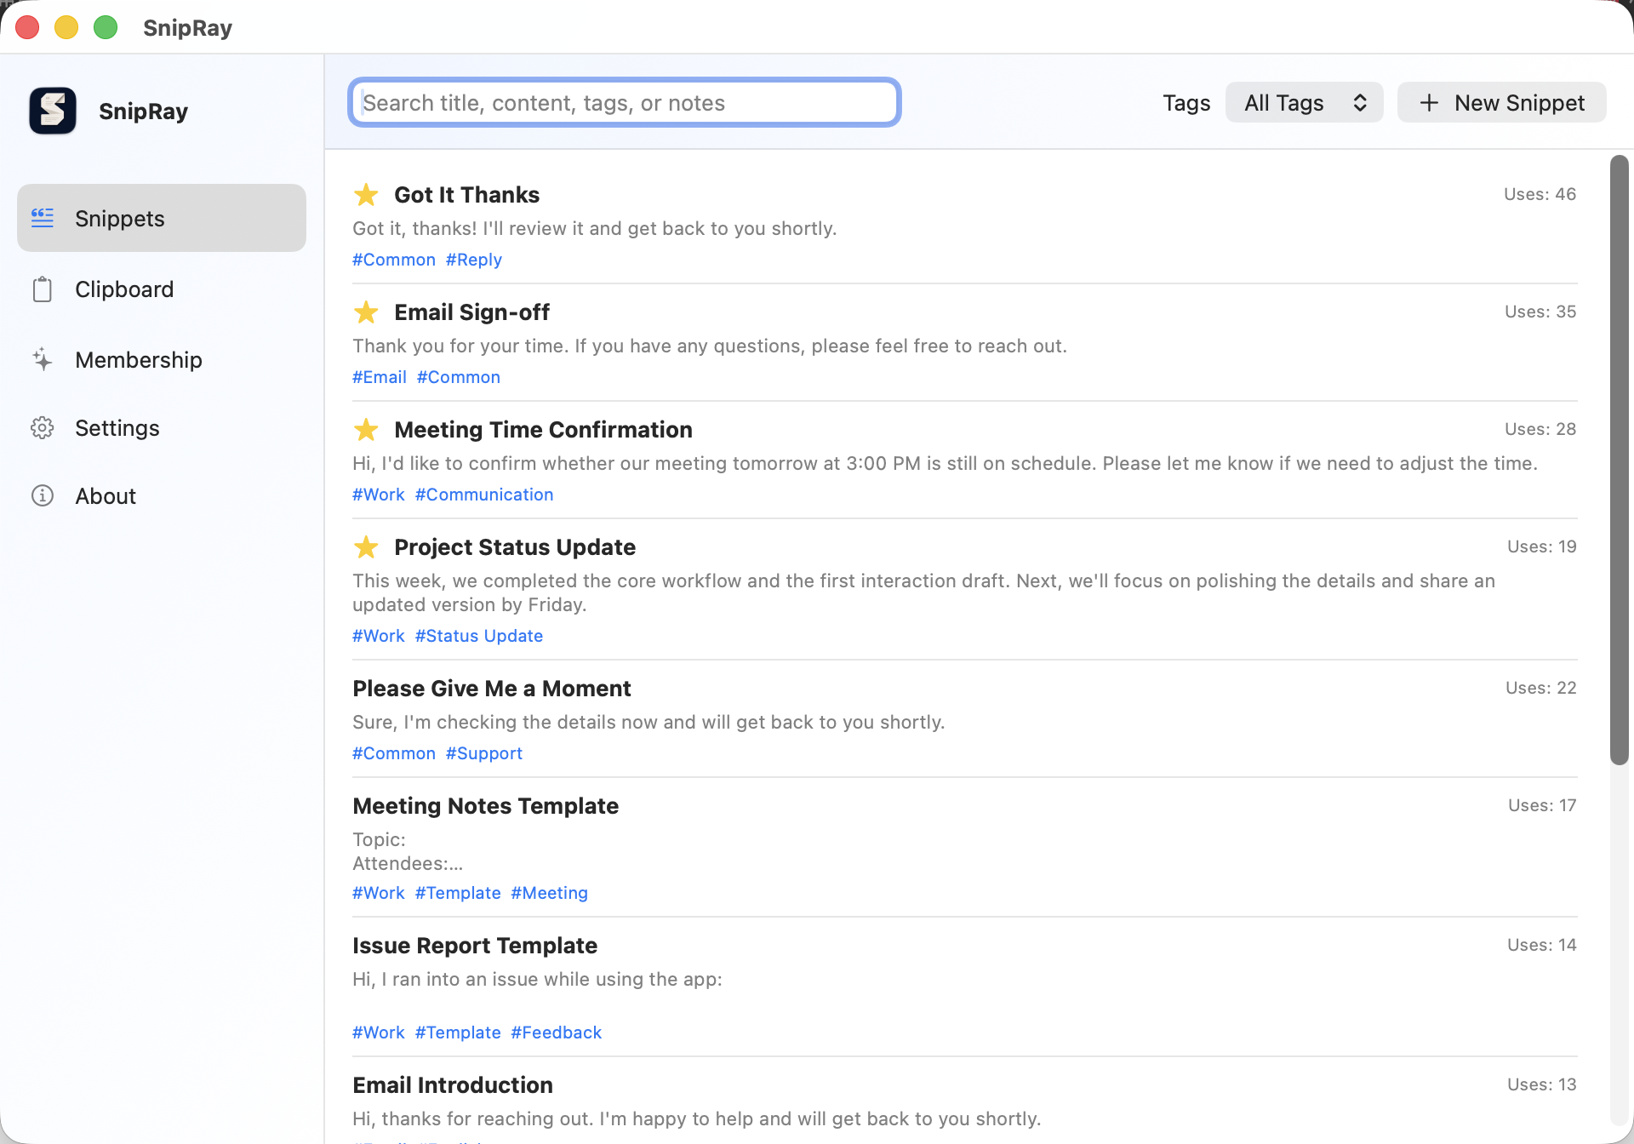Click 'Got it, thanks! I'll review it' text
The width and height of the screenshot is (1634, 1144).
click(x=595, y=228)
